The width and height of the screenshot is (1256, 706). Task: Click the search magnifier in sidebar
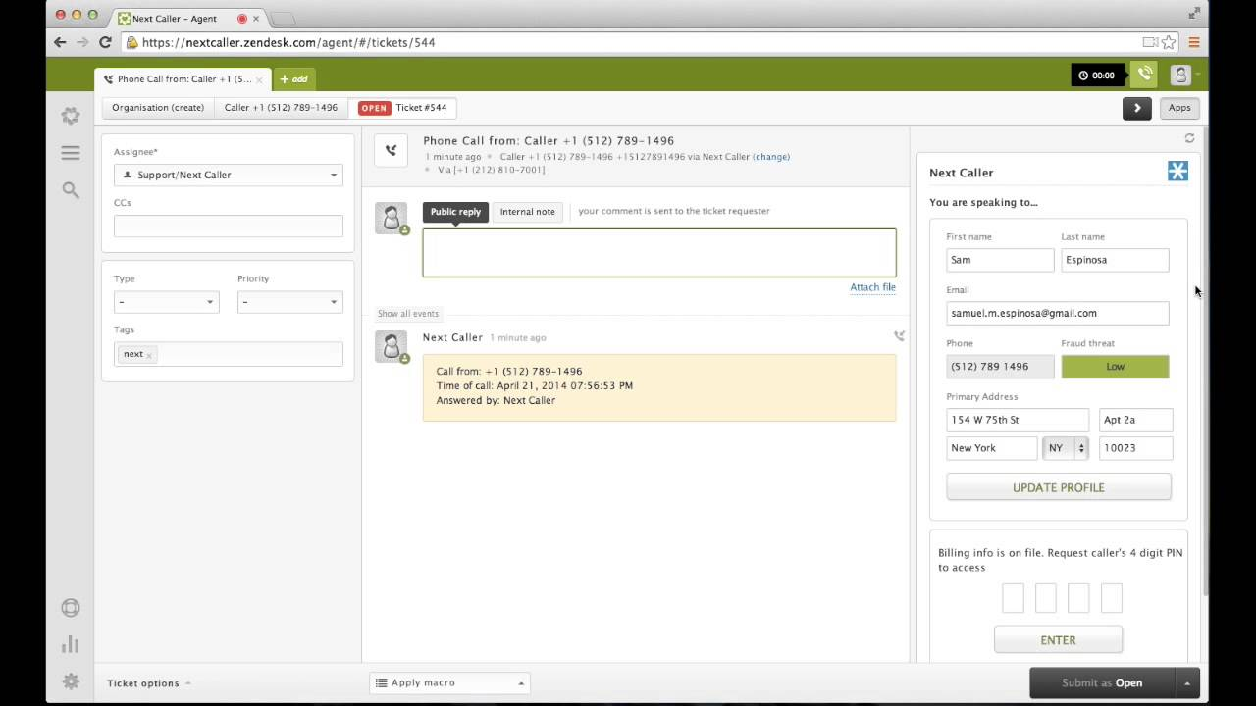[71, 190]
